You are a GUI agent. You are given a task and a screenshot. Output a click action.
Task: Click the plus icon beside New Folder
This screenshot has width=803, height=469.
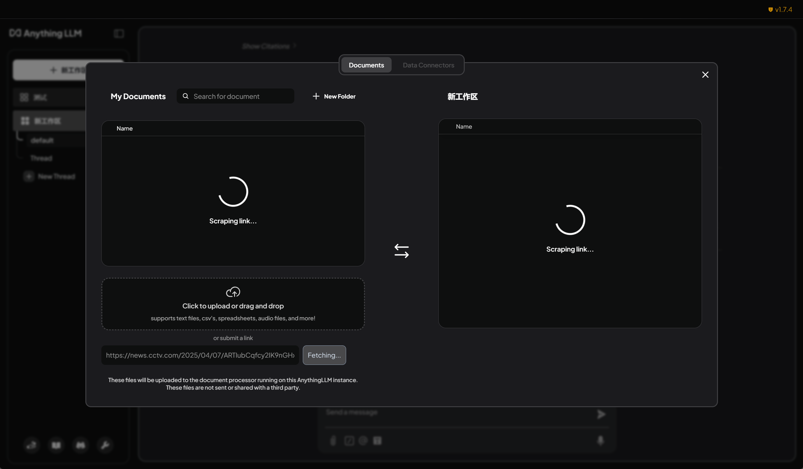[316, 96]
